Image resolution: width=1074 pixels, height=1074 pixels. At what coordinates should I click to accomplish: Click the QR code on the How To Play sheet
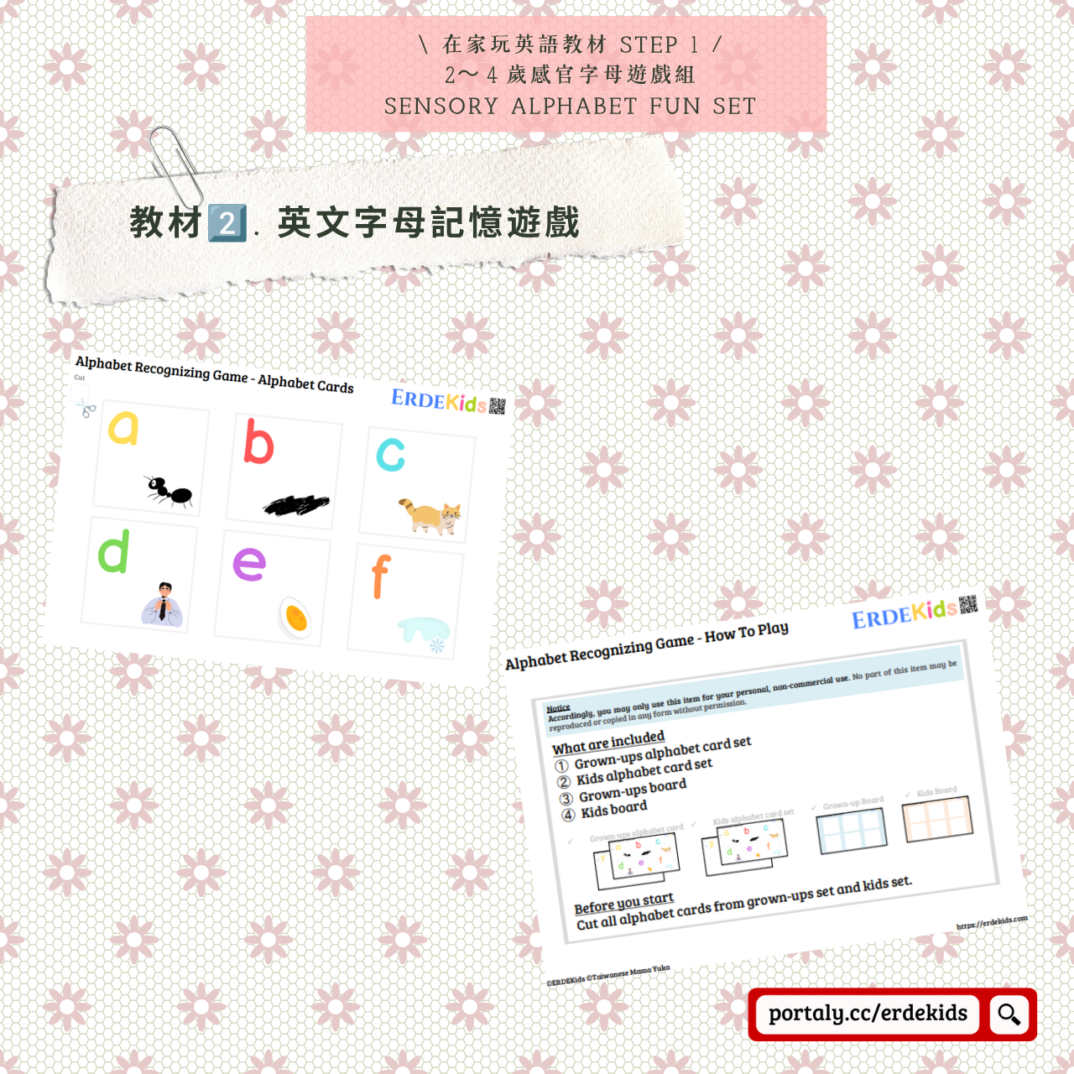click(968, 604)
